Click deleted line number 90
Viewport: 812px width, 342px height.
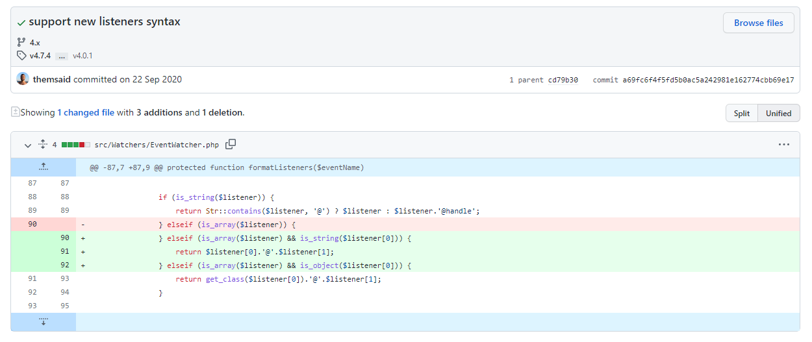pos(32,224)
